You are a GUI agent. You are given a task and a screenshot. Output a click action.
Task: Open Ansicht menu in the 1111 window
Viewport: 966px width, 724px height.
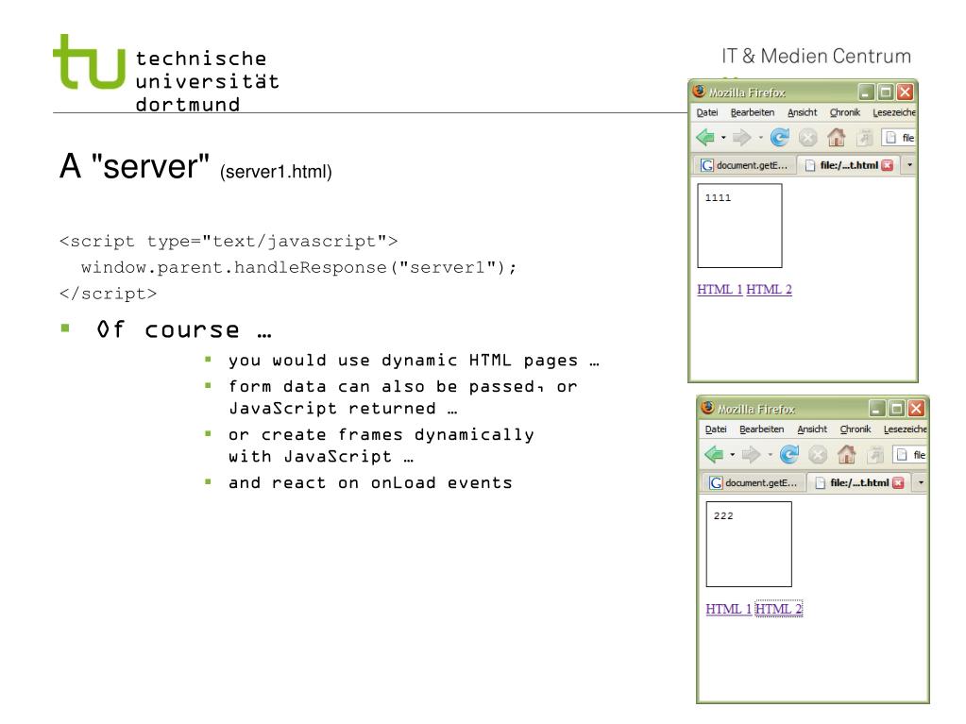(x=802, y=112)
